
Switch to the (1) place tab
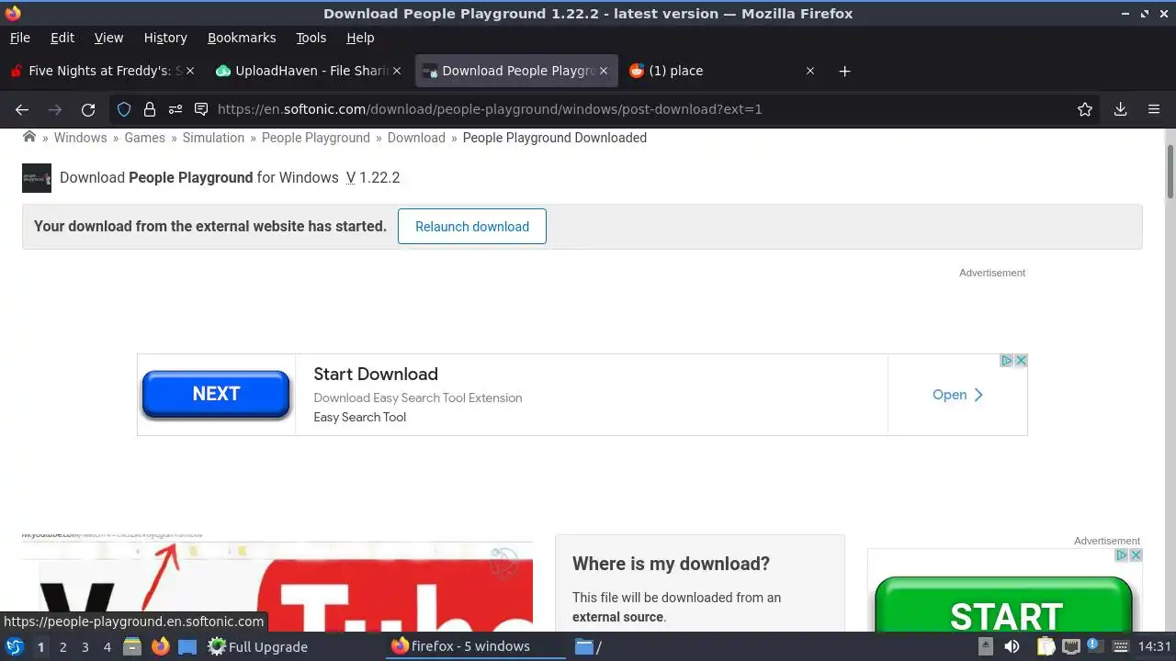(x=723, y=71)
